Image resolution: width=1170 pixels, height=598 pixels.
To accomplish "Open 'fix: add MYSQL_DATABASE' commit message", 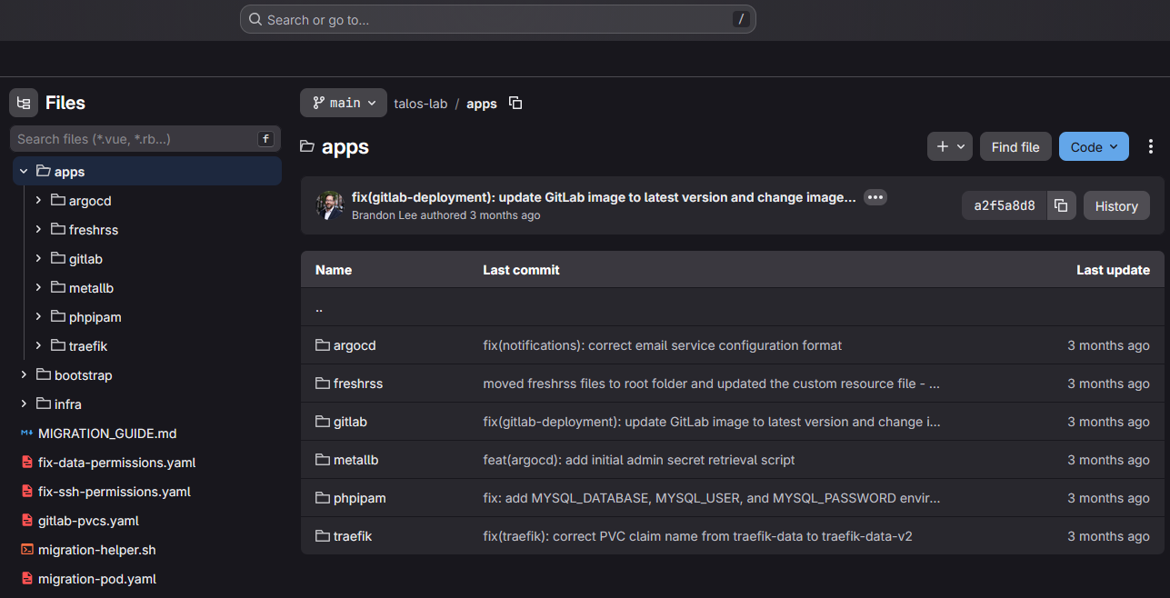I will 712,498.
